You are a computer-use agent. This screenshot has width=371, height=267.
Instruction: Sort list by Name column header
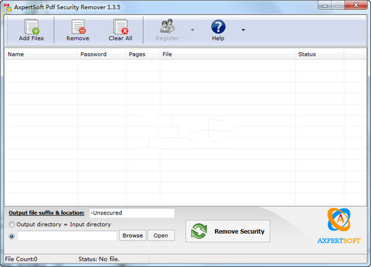point(41,54)
